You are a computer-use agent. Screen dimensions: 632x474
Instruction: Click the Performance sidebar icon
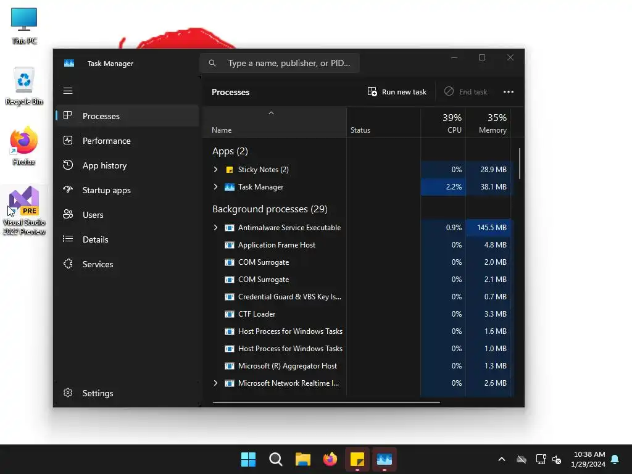[x=68, y=140]
